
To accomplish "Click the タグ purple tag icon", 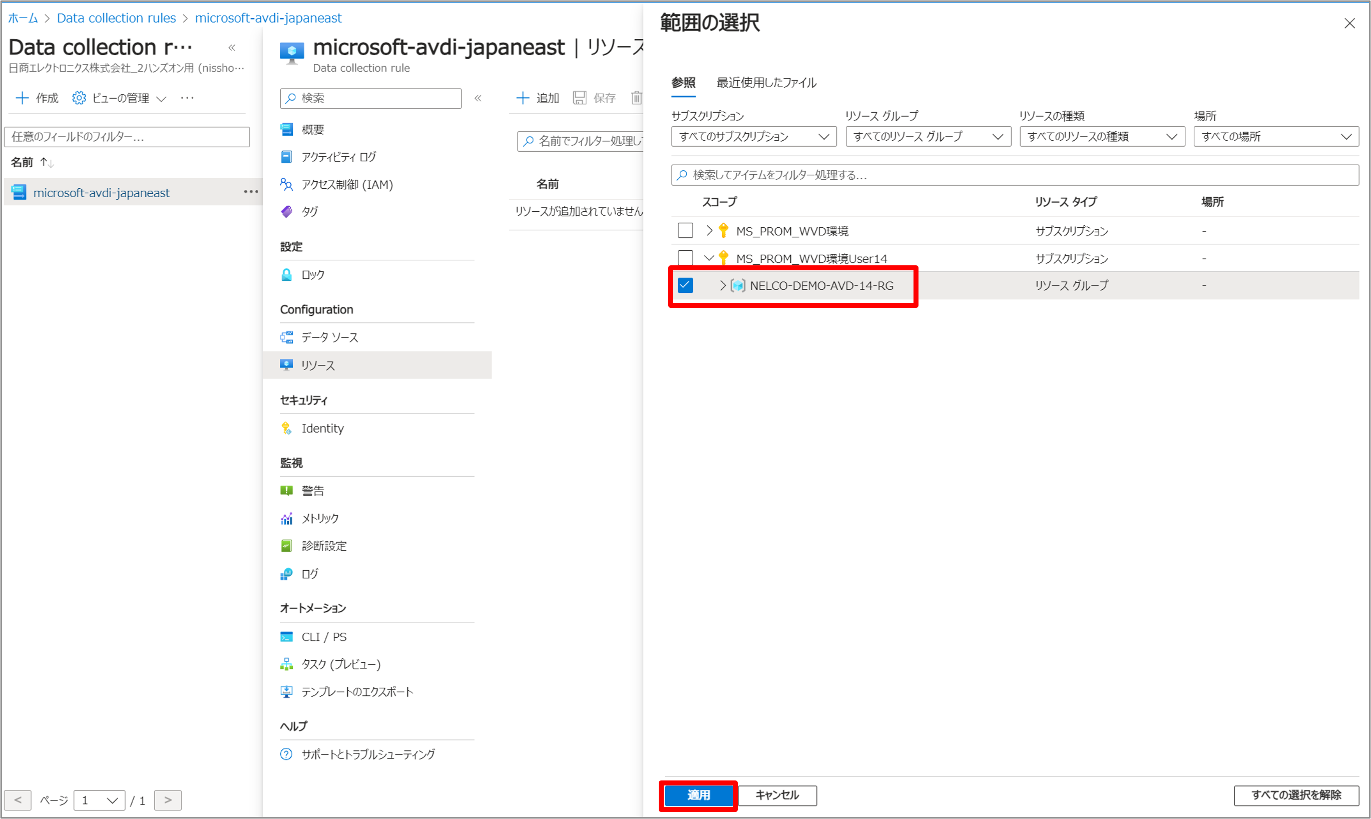I will click(x=286, y=211).
